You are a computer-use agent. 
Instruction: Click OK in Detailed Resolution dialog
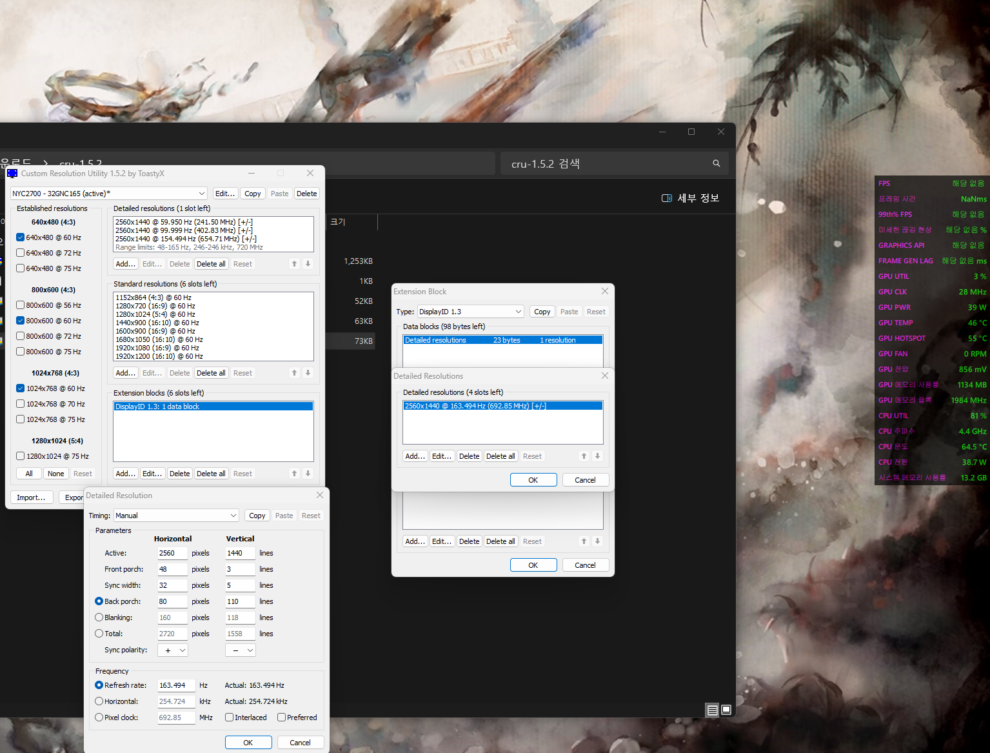[x=248, y=743]
